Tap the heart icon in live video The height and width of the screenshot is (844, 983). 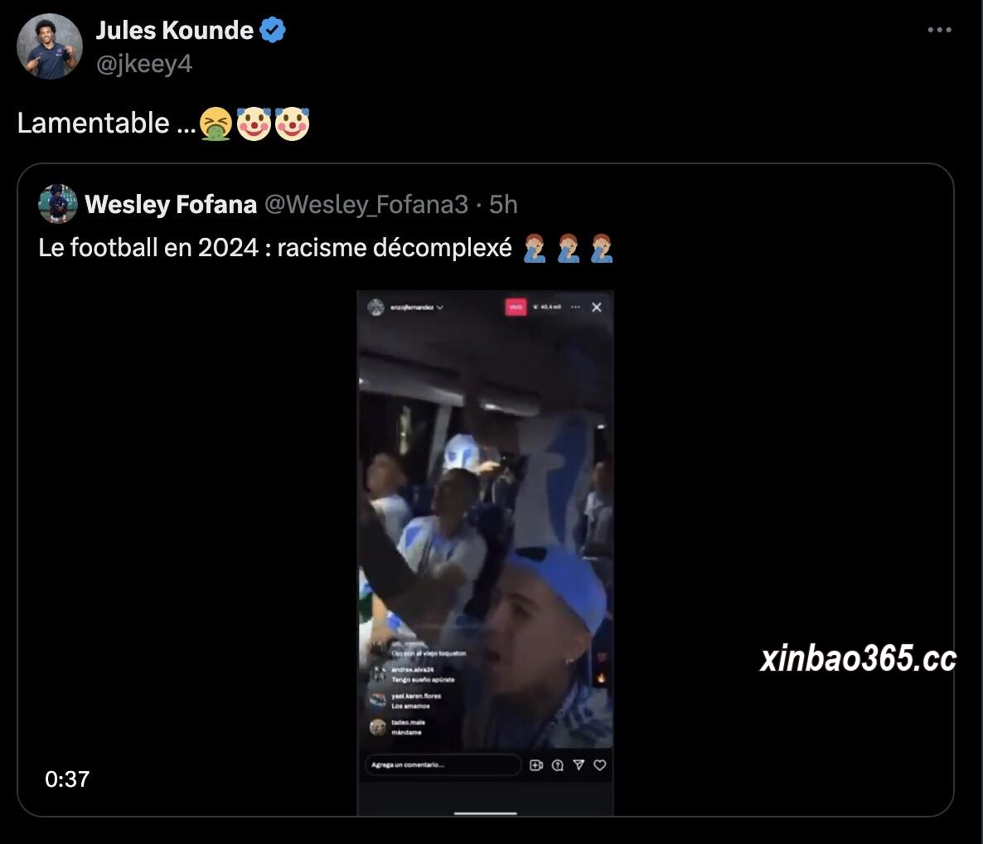pyautogui.click(x=600, y=765)
